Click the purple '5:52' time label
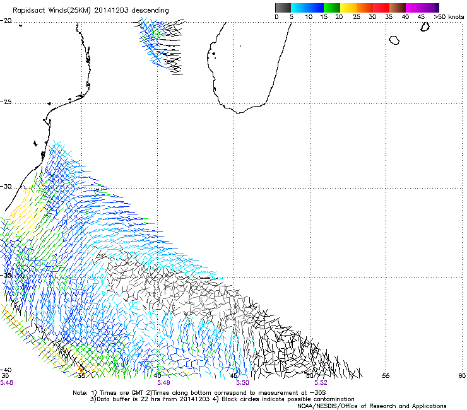This screenshot has height=410, width=467. pyautogui.click(x=321, y=383)
